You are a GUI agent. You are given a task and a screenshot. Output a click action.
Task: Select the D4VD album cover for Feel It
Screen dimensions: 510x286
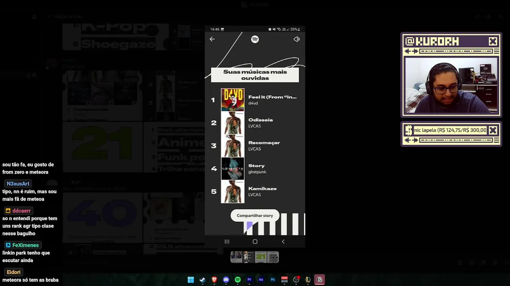233,100
